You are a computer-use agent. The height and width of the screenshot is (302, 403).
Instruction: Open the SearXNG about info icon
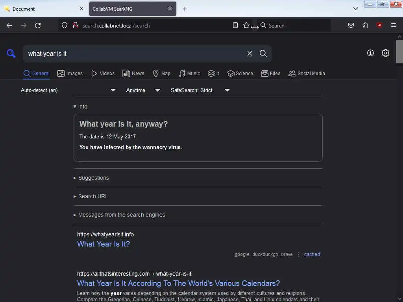(x=370, y=53)
